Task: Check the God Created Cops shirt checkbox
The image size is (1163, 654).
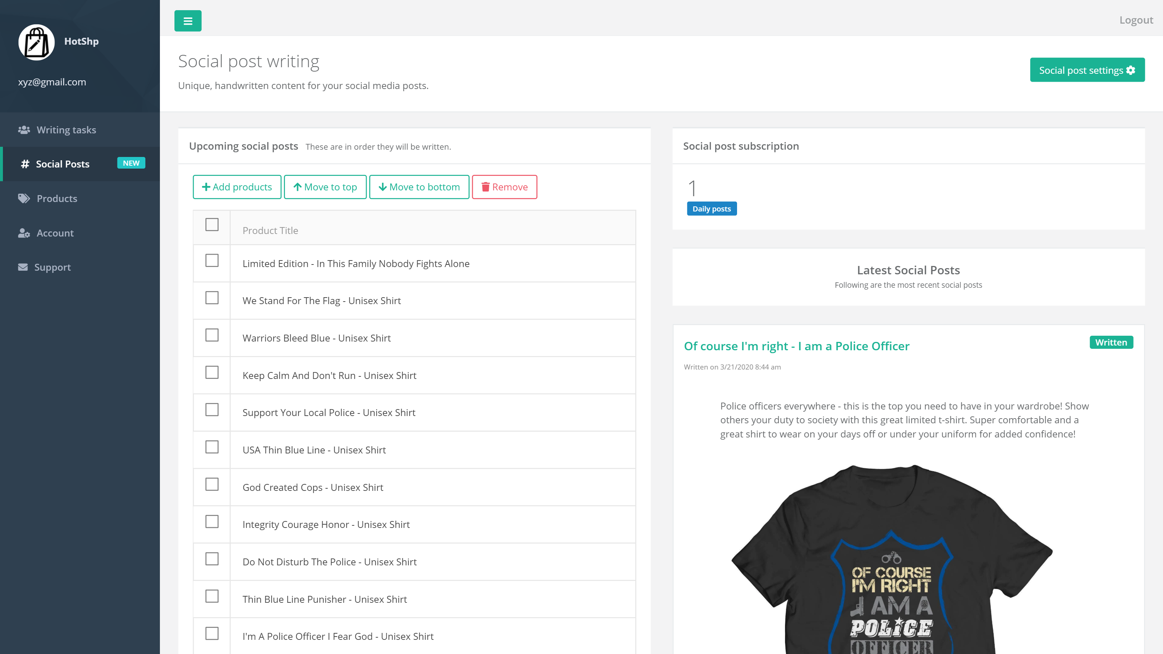Action: (x=212, y=485)
